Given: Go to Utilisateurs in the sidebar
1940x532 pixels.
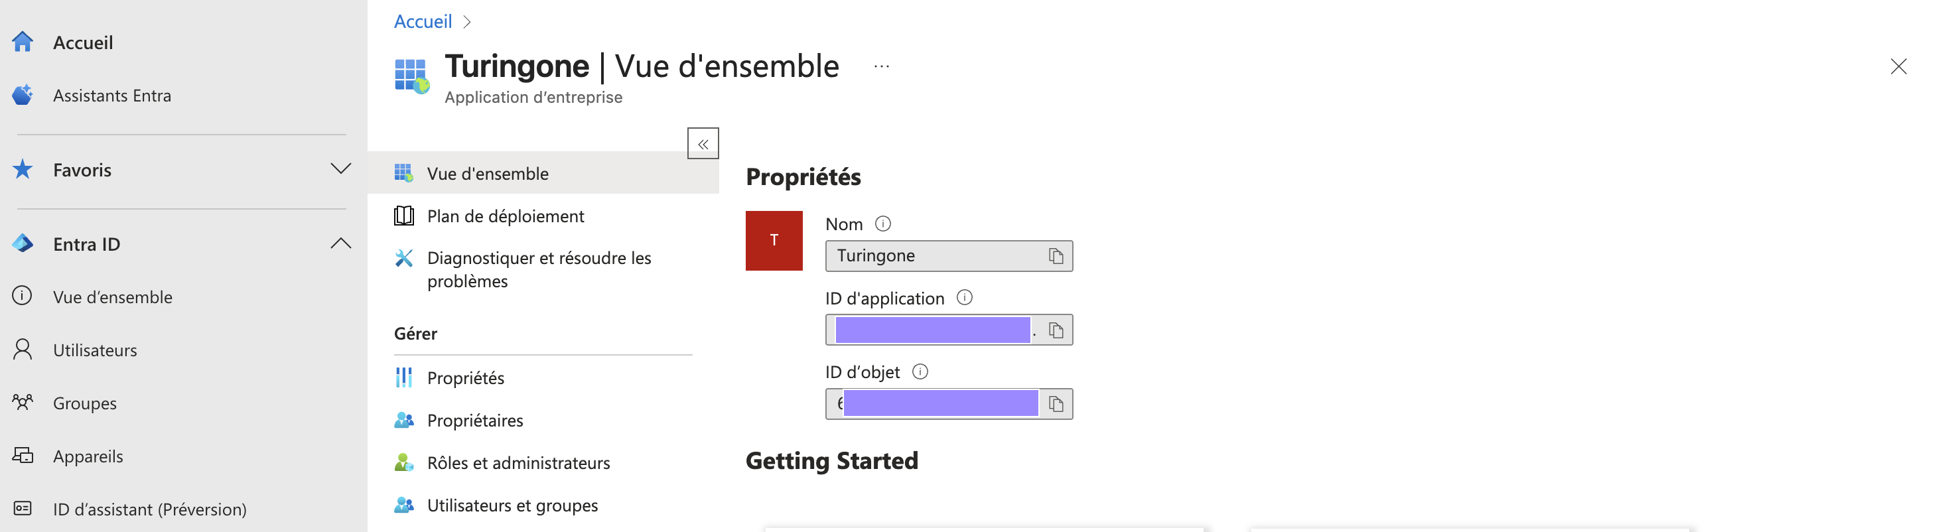Looking at the screenshot, I should 95,350.
